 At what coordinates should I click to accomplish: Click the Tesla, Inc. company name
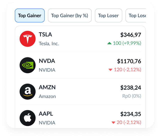coord(49,43)
